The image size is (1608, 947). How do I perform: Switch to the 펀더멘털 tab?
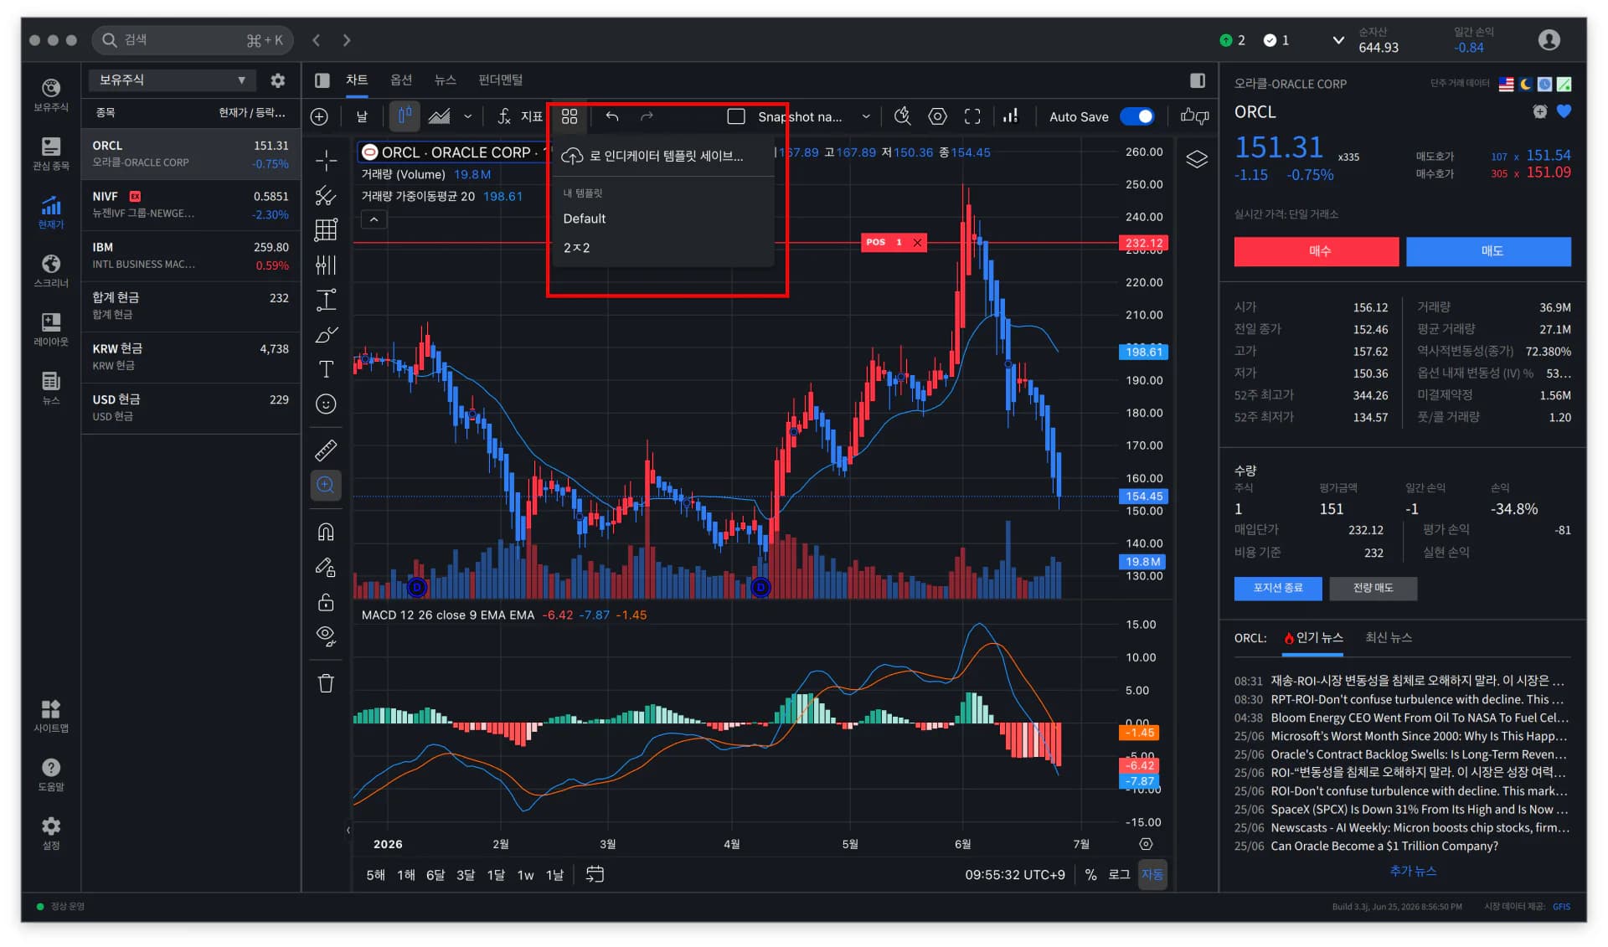tap(500, 80)
